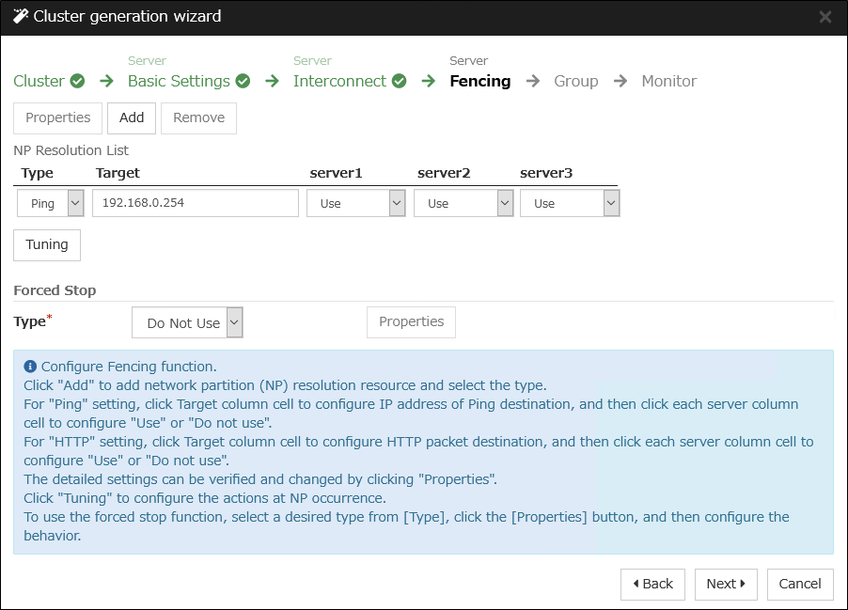Click the checkmark next to Basic Settings
Image resolution: width=848 pixels, height=610 pixels.
[243, 81]
